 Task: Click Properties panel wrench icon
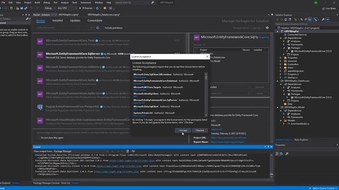coord(287,154)
